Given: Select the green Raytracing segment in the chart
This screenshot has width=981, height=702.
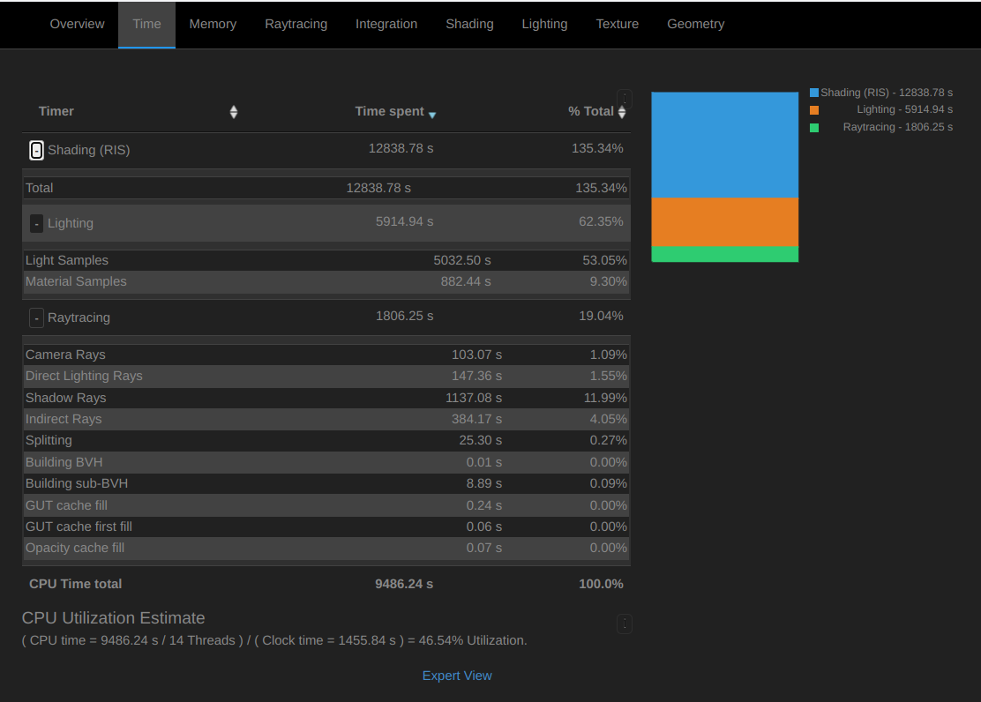Looking at the screenshot, I should point(724,254).
